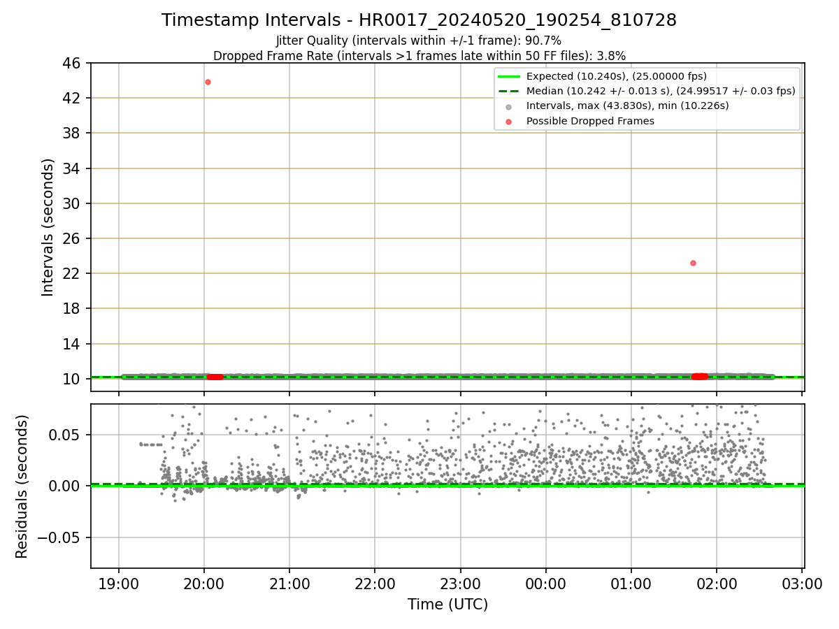Click the plot title 'Timestamp Intervals - HR0017_20240520_190254_810728'
This screenshot has height=629, width=839.
(419, 20)
